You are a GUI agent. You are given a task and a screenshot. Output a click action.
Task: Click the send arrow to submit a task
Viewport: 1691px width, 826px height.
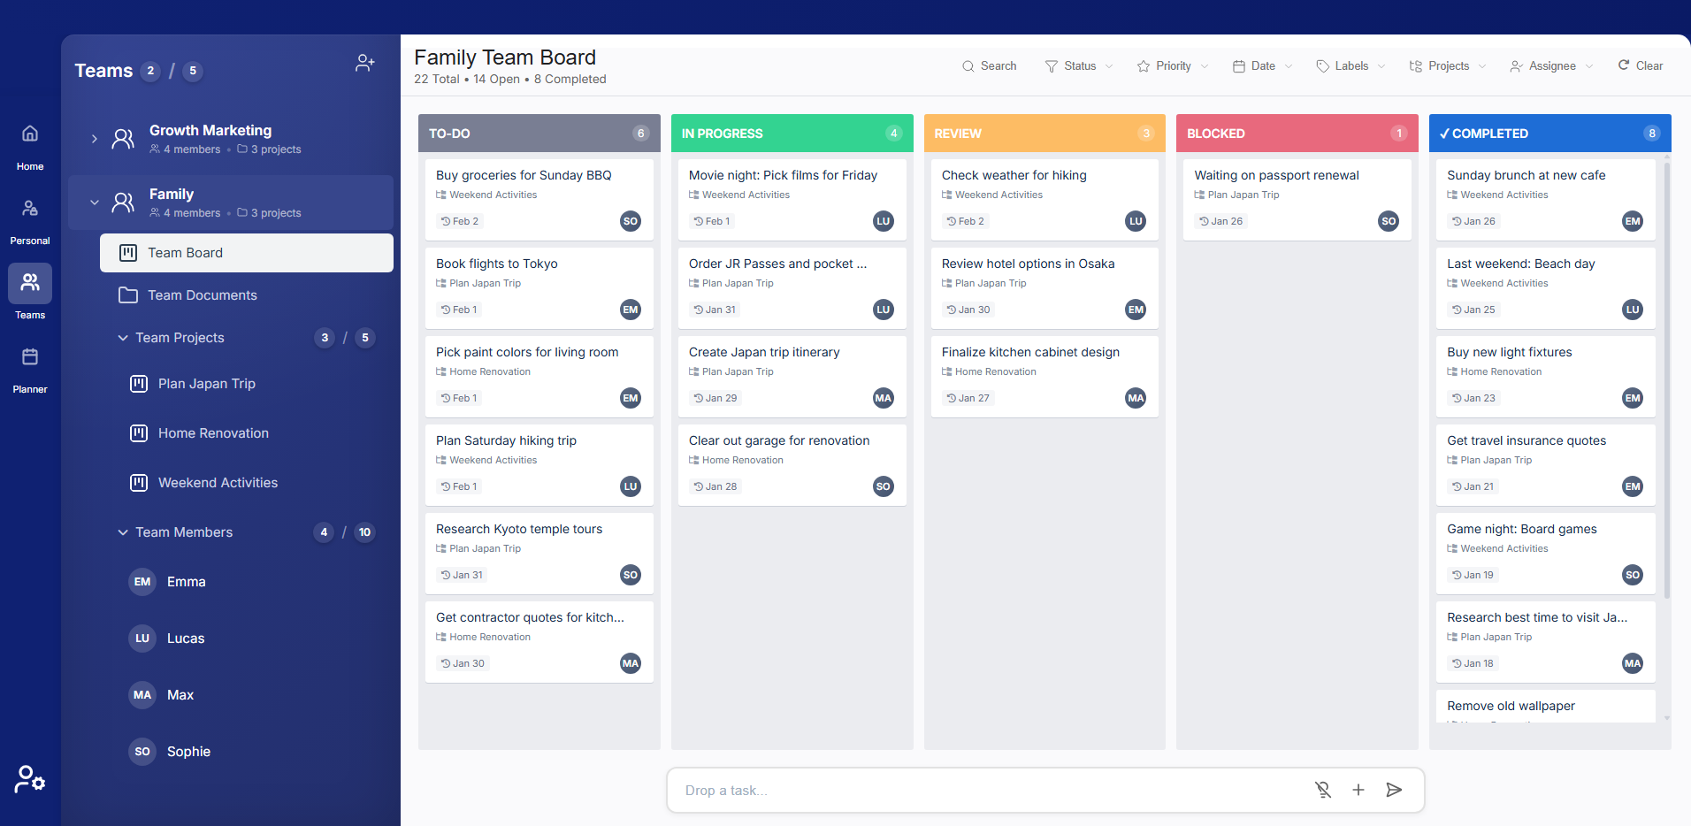1394,790
